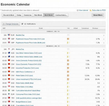The height and width of the screenshot is (106, 109).
Task: Click Australia flag on Vehicle Sales (YoY) row
Action: [9, 53]
